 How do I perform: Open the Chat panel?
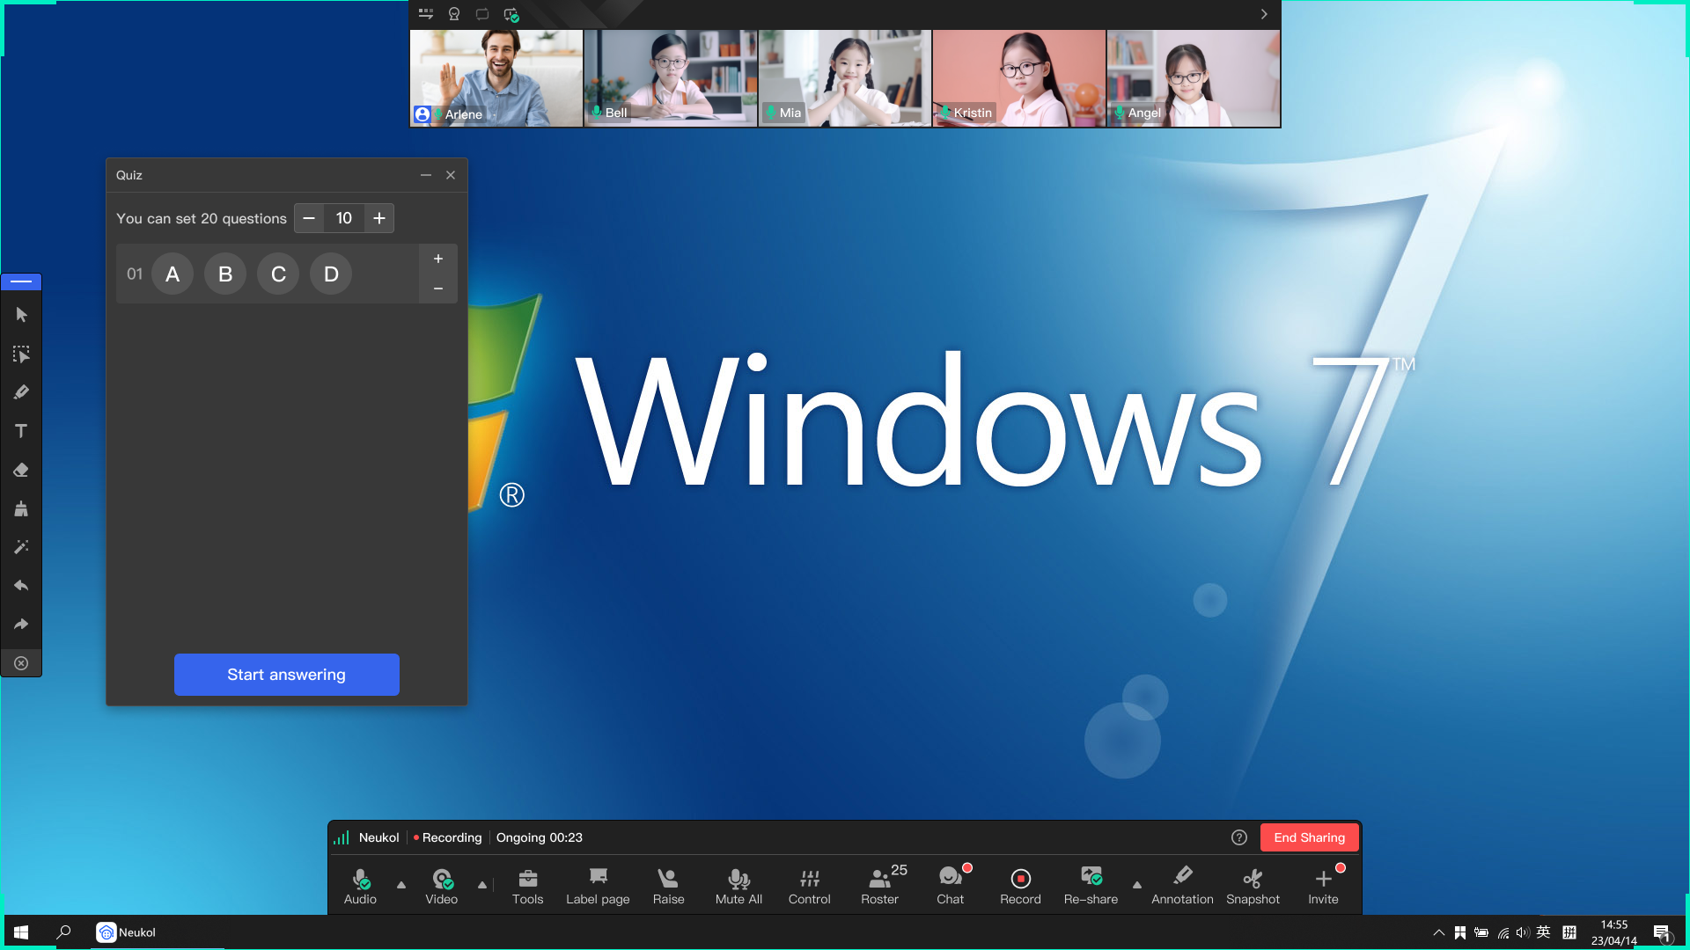point(950,885)
